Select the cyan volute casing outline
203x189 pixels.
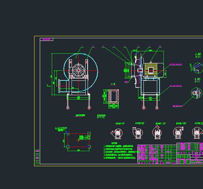pos(95,64)
